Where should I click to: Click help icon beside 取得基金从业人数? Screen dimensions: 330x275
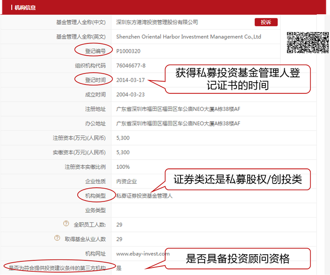57,238
